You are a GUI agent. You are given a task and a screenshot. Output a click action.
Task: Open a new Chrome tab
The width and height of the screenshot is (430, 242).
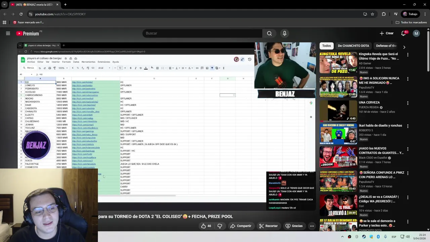pyautogui.click(x=65, y=5)
